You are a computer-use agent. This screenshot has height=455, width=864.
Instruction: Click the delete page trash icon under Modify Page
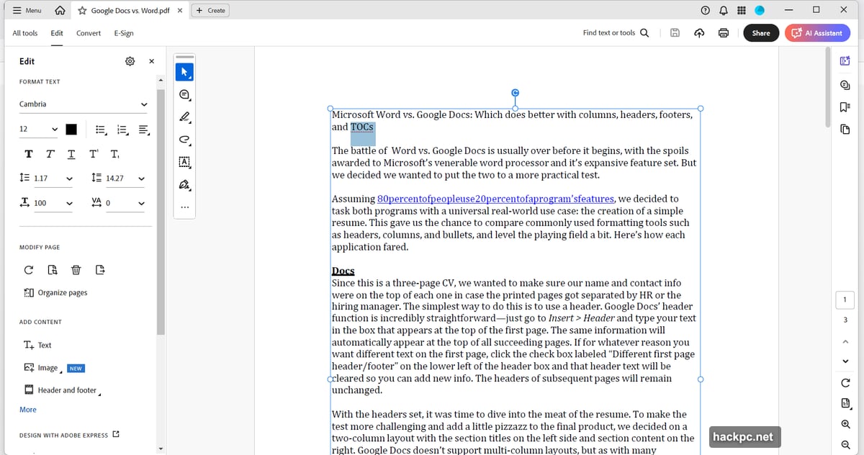(76, 269)
